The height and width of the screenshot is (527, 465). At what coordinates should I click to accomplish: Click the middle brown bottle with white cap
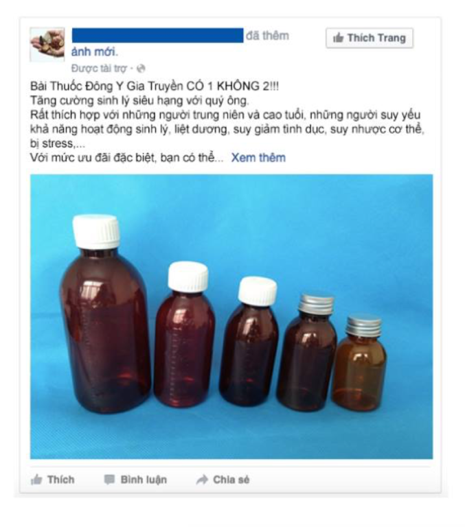pyautogui.click(x=249, y=341)
